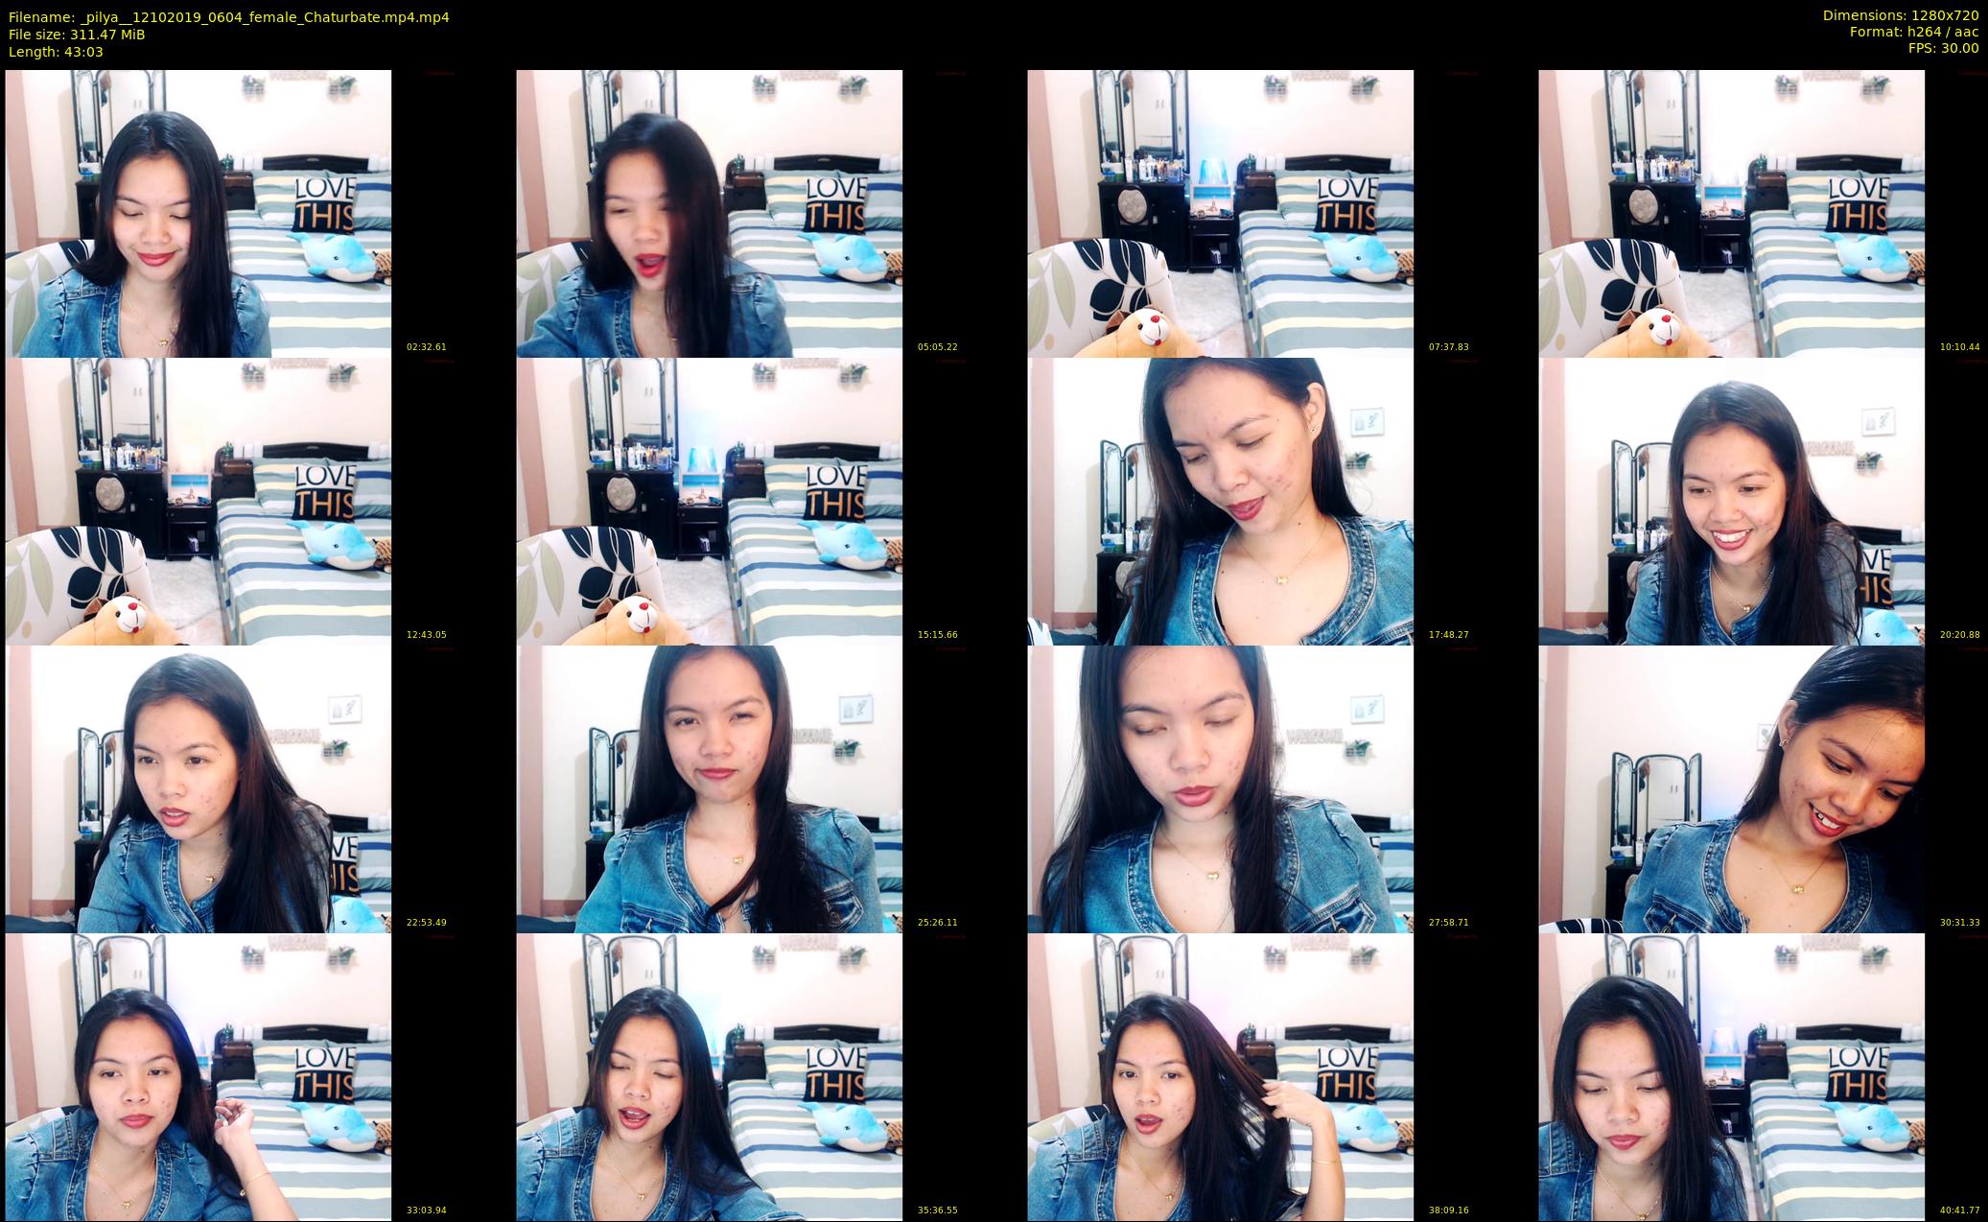Open the thumbnail frame at 05:05.22
Viewport: 1988px width, 1222px height.
(x=710, y=214)
